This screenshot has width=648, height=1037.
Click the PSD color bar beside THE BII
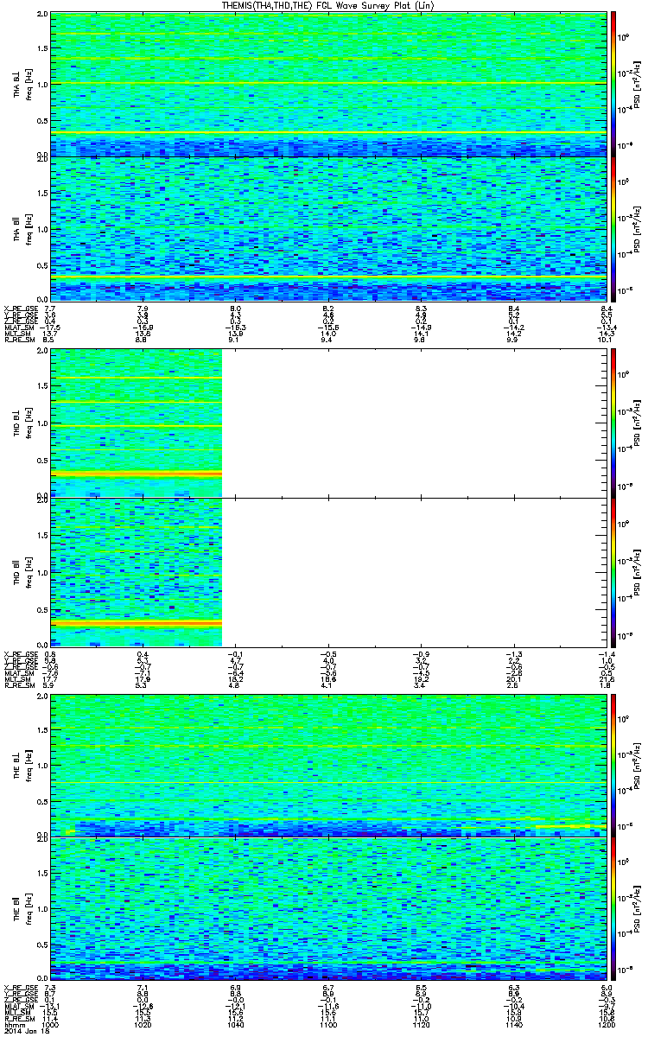[x=613, y=908]
